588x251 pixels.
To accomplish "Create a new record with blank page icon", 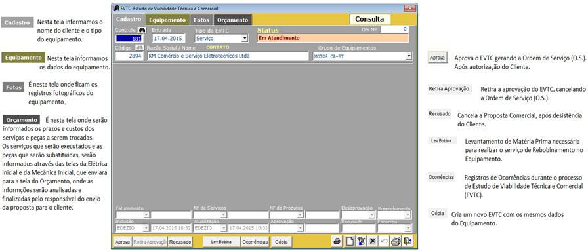I will 350,242.
